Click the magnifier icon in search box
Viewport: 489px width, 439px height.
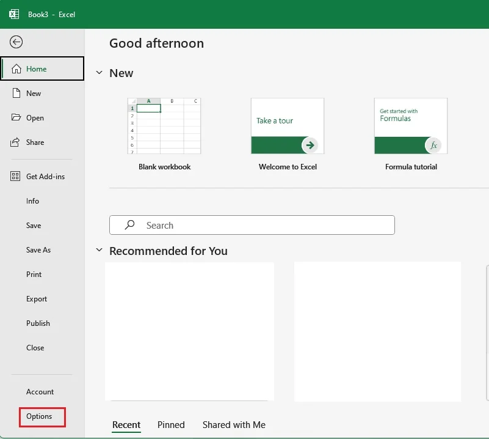(129, 225)
